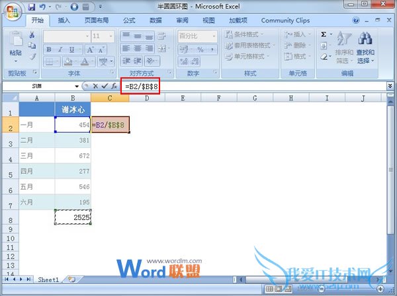Toggle align text left
397x296 pixels.
pyautogui.click(x=126, y=48)
